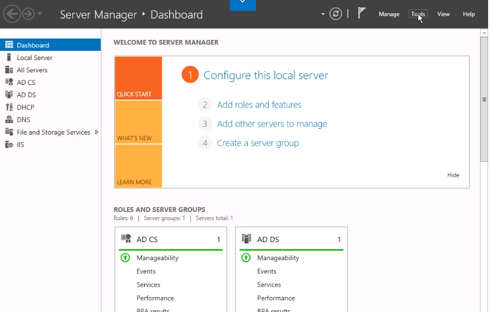Click the IIS sidebar icon
This screenshot has width=491, height=312.
(x=9, y=144)
